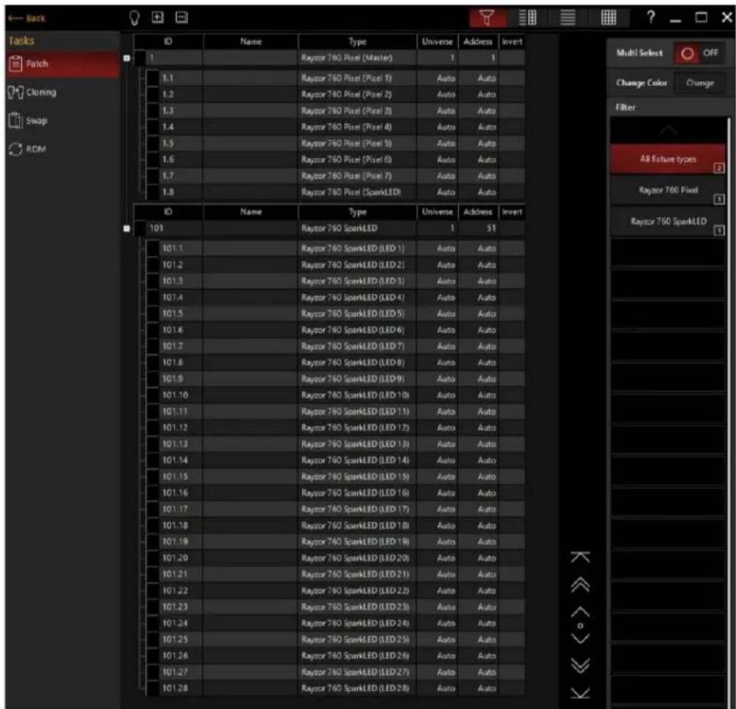The width and height of the screenshot is (736, 709).
Task: Click the color box of row 1.5
Action: pos(152,143)
